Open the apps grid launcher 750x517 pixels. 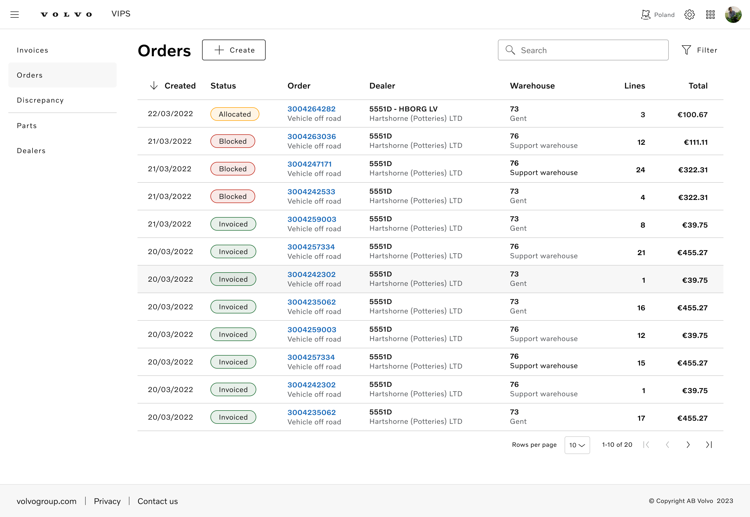[710, 15]
